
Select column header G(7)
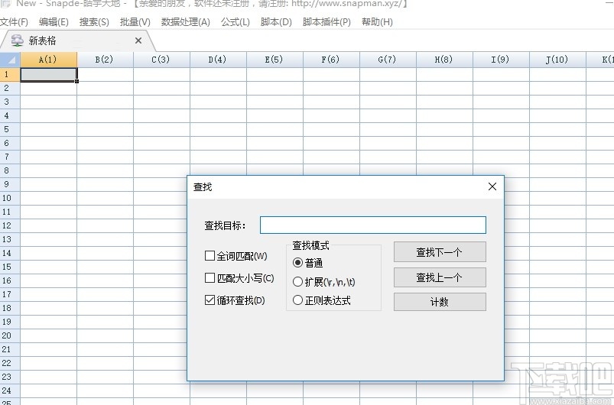click(388, 60)
